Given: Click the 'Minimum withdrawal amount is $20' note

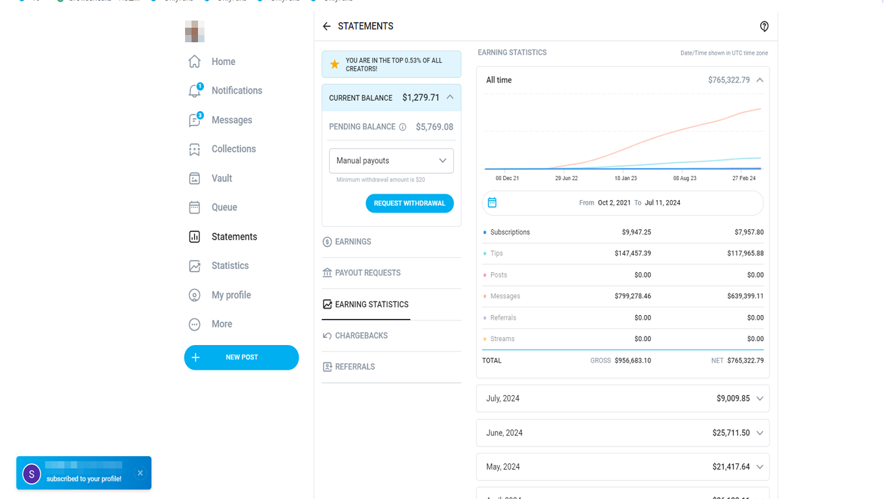Looking at the screenshot, I should coord(381,180).
